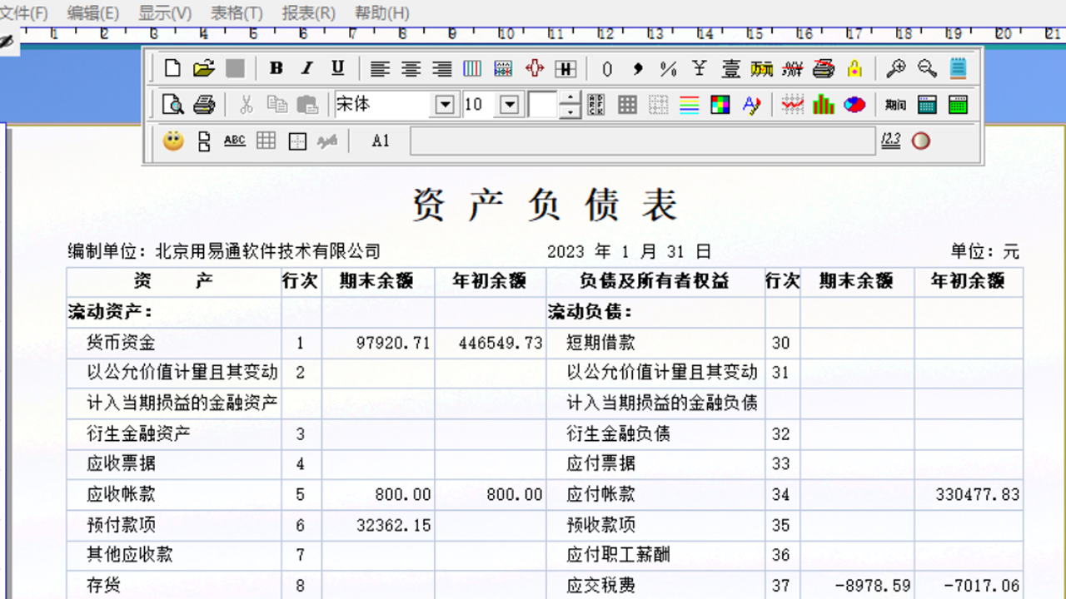The height and width of the screenshot is (599, 1066).
Task: Apply the percent number format
Action: pos(667,69)
